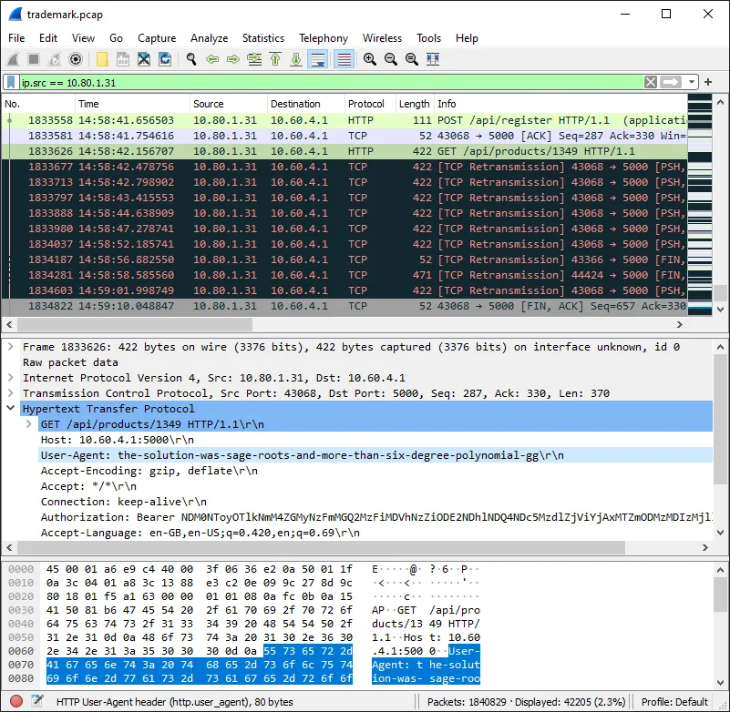
Task: Open the Edit menu
Action: [x=48, y=38]
